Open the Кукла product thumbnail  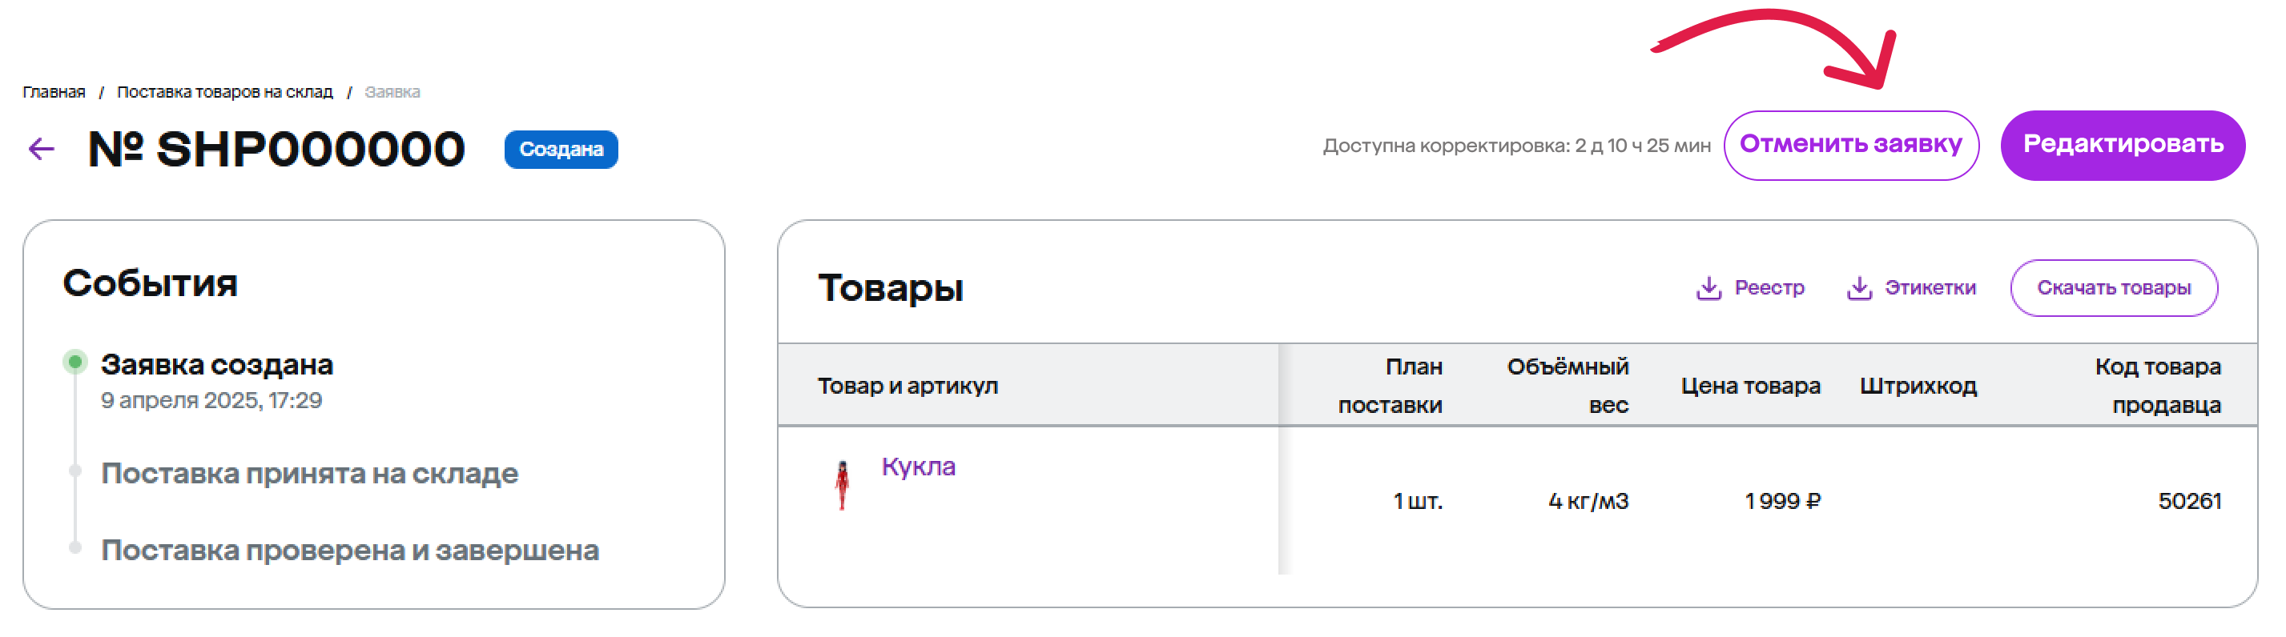click(x=842, y=485)
